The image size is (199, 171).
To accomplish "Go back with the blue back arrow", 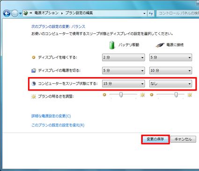I will pyautogui.click(x=7, y=14).
